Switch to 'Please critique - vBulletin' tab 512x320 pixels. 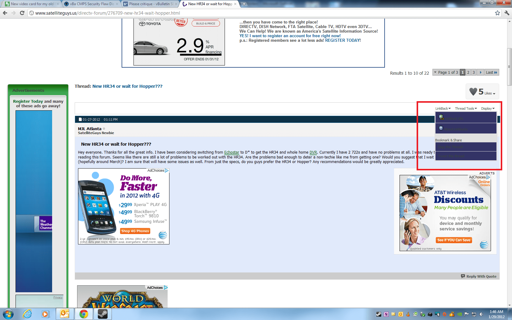click(x=151, y=4)
